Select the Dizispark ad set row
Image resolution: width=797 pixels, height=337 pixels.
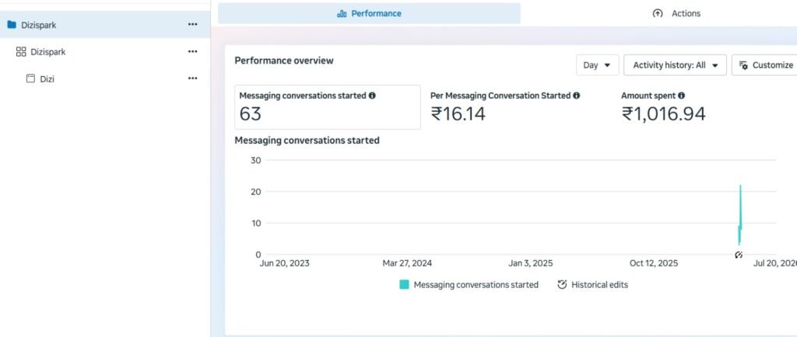point(105,52)
